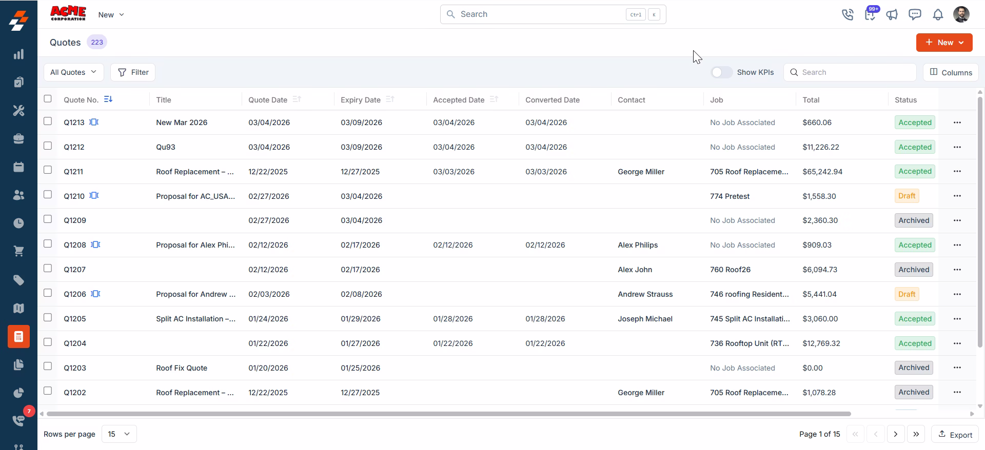
Task: Click the Job column header
Action: pyautogui.click(x=716, y=100)
